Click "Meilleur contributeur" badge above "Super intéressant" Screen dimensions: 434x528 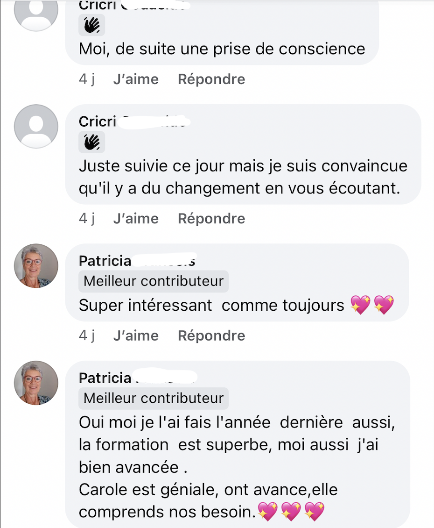point(154,281)
